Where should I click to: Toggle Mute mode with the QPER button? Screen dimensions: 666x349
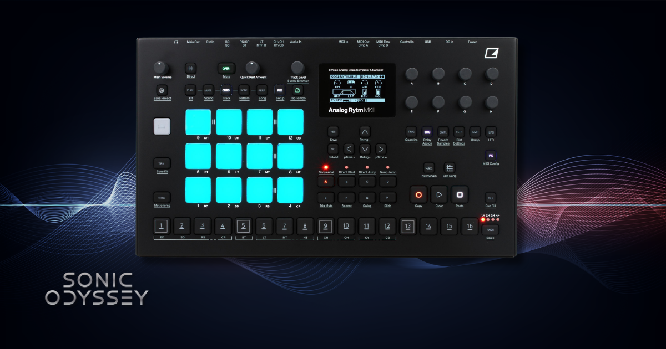pos(226,68)
